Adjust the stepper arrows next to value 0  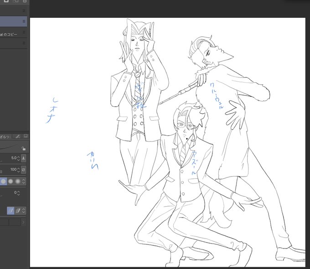click(18, 193)
